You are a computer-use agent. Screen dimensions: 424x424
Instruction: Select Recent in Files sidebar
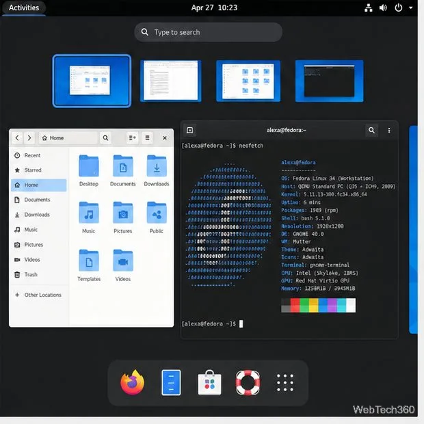point(39,155)
